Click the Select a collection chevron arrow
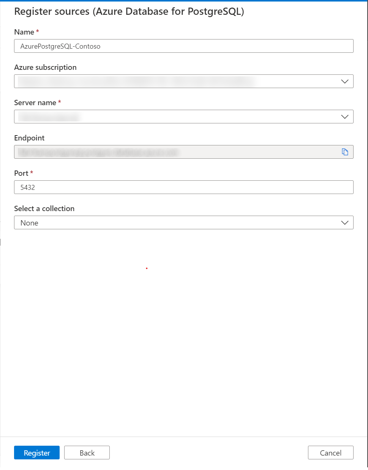Screen dimensions: 368x470 click(344, 222)
